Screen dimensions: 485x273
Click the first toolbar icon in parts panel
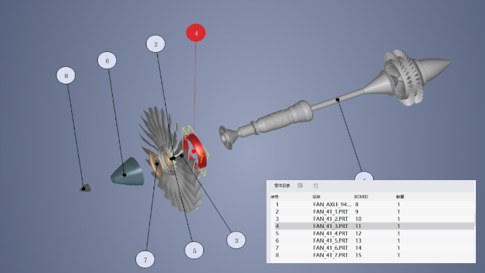pyautogui.click(x=300, y=186)
